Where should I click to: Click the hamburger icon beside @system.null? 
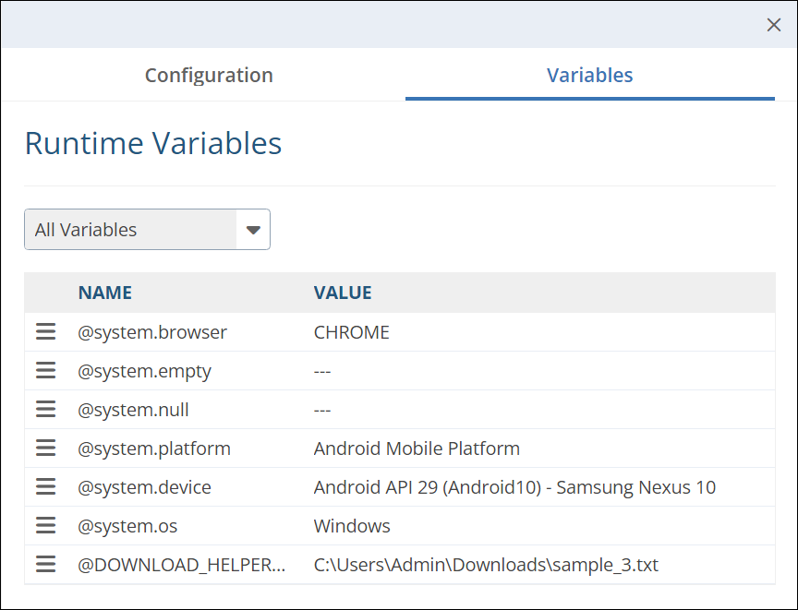coord(45,410)
